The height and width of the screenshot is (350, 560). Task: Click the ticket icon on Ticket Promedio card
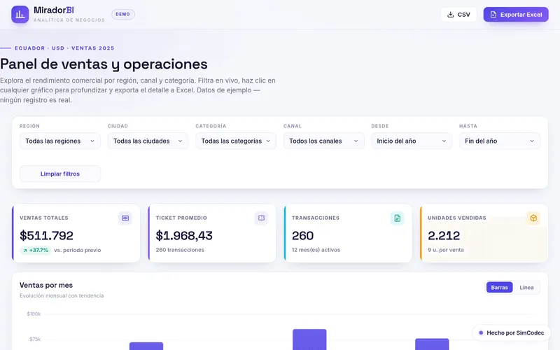point(261,218)
